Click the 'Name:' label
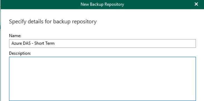 tap(15, 36)
